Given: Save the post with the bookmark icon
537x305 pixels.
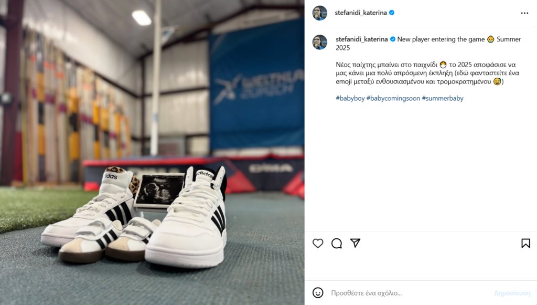Looking at the screenshot, I should click(525, 243).
